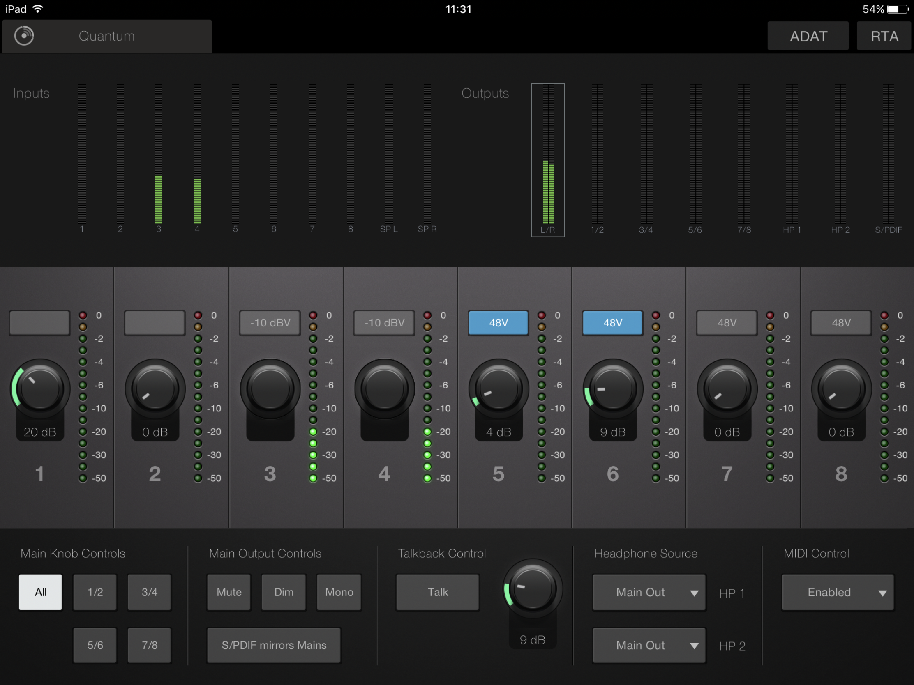Tap the battery indicator icon
This screenshot has width=914, height=685.
click(x=898, y=9)
